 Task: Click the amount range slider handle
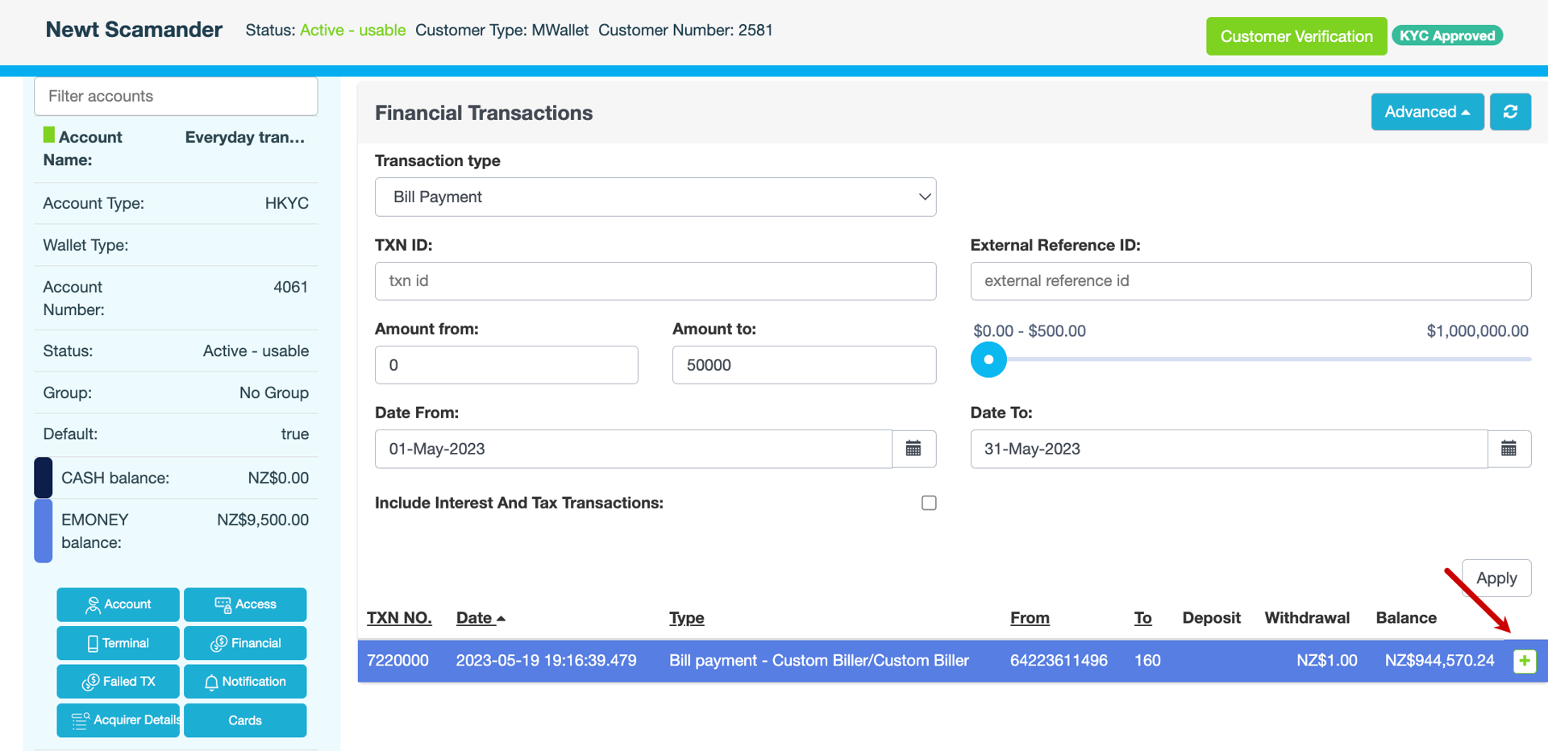[x=988, y=359]
